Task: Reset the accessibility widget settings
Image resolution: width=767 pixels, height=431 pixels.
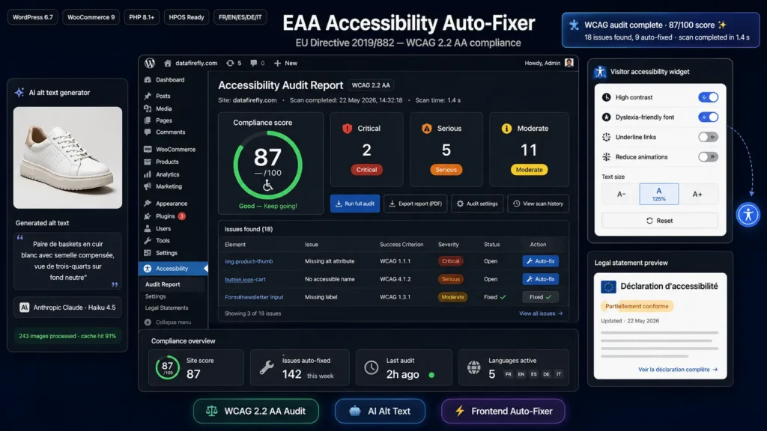Action: pos(659,221)
